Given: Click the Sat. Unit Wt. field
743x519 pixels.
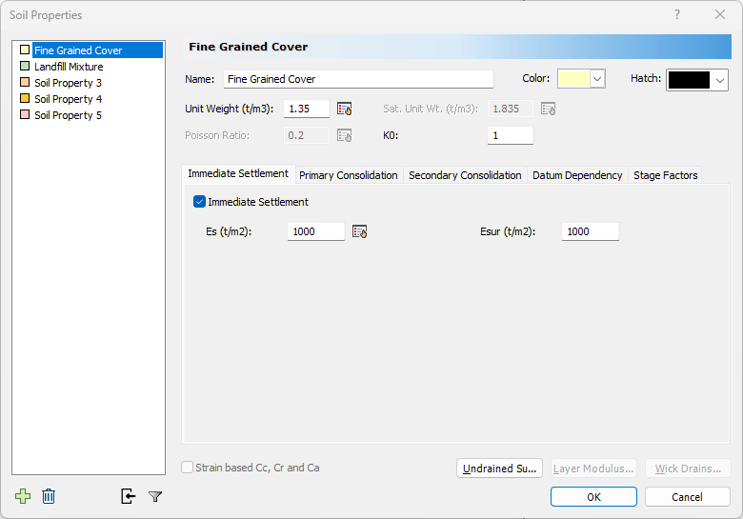Looking at the screenshot, I should [x=511, y=109].
